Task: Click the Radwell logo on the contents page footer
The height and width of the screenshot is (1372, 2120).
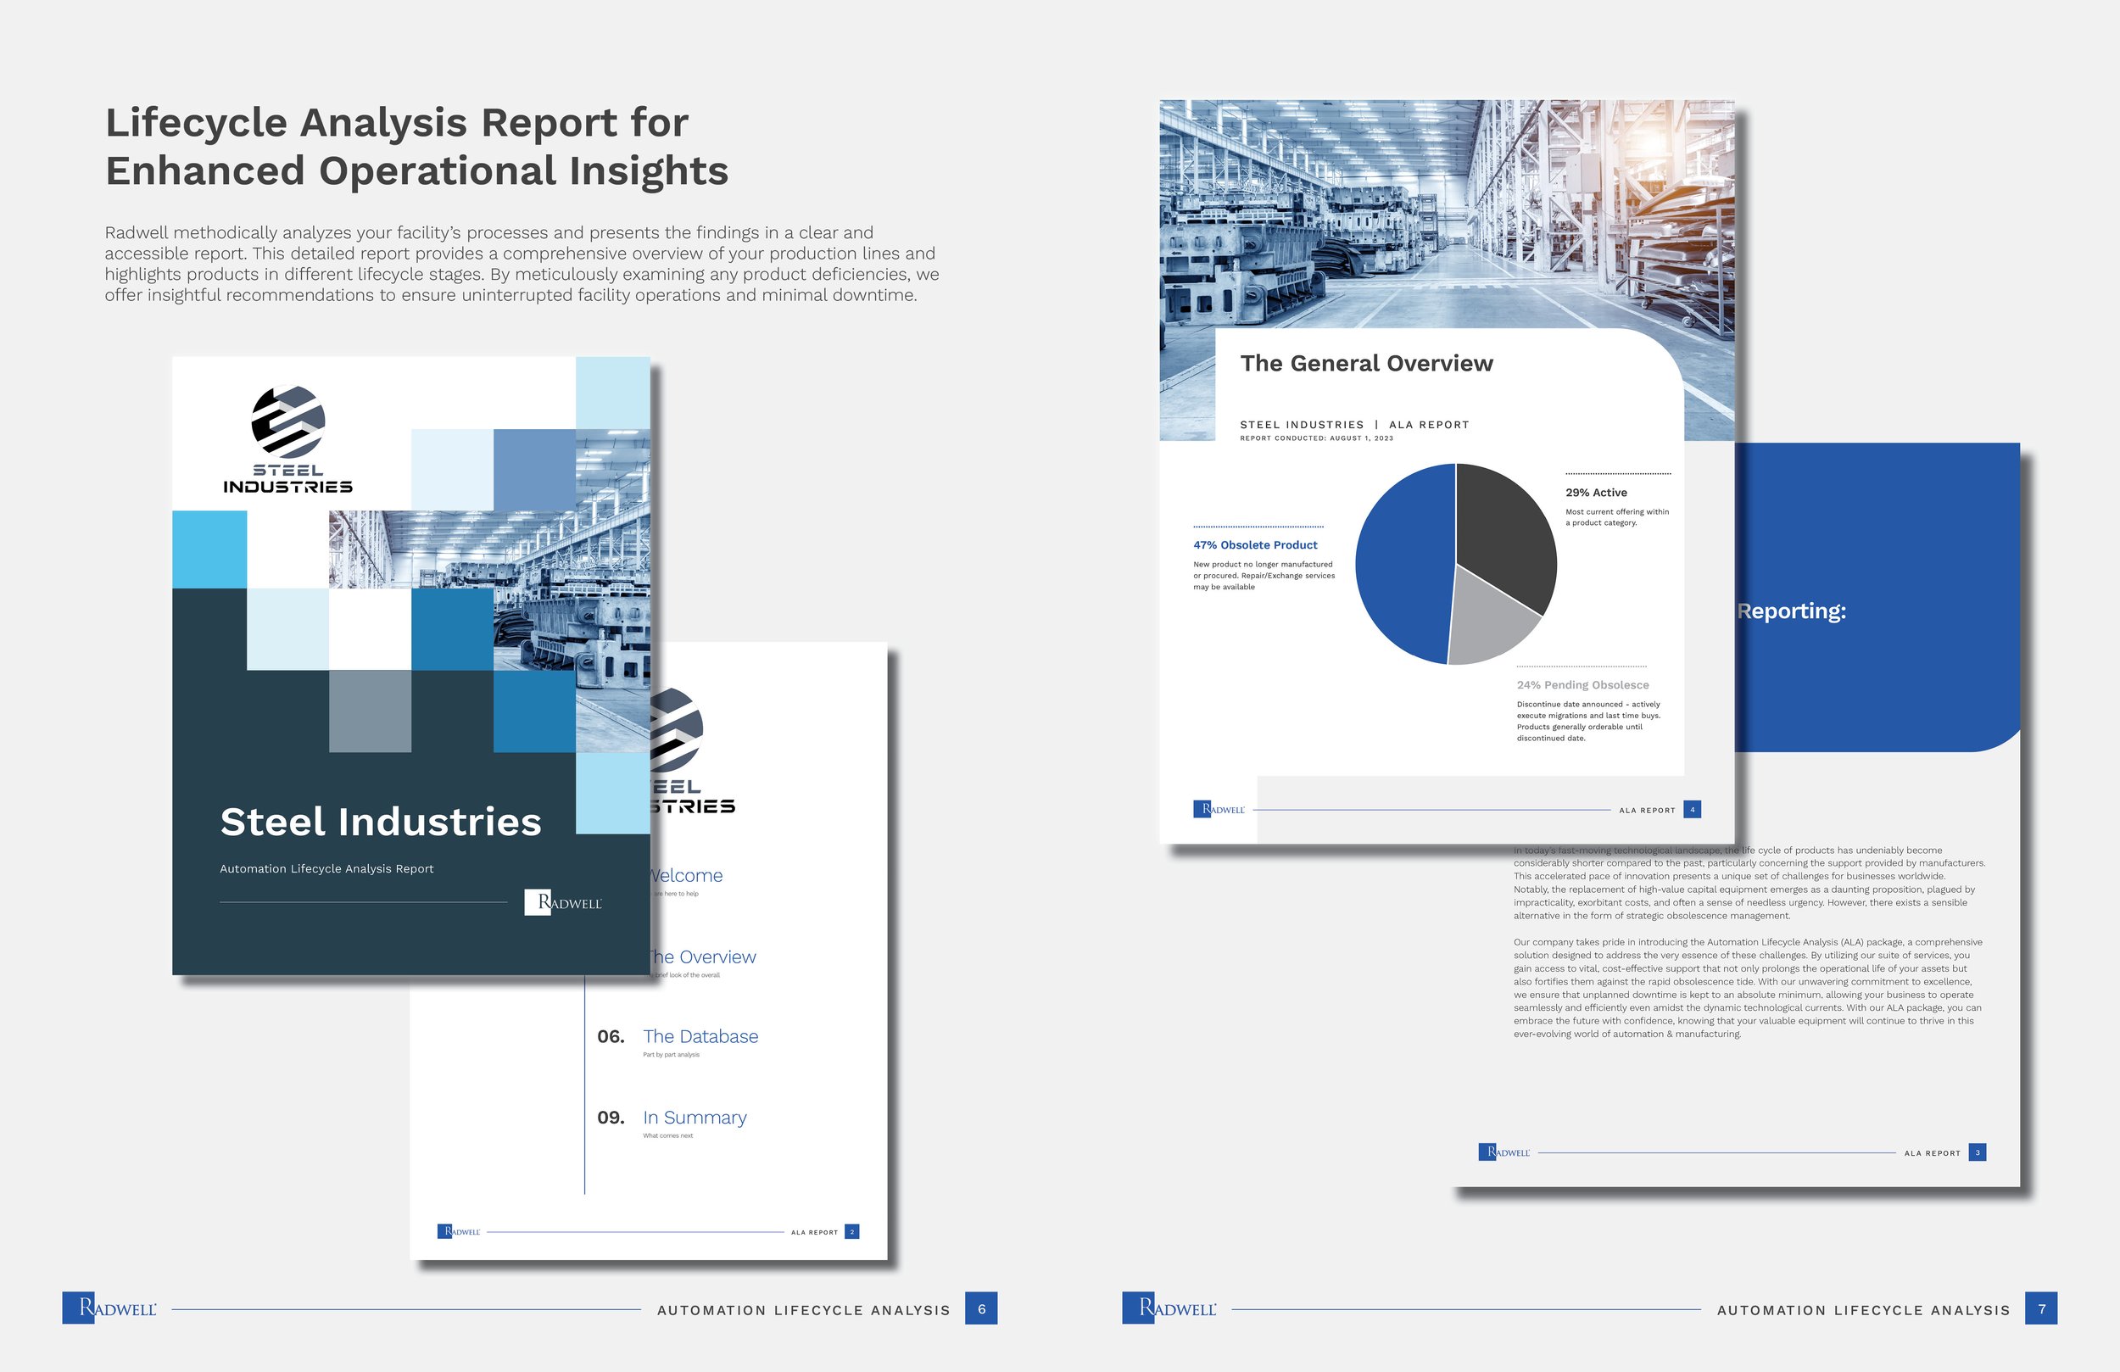Action: (x=459, y=1231)
